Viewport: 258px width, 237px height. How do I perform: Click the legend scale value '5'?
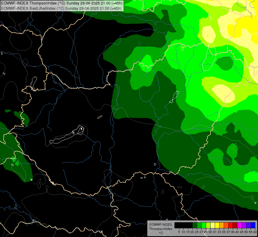click(x=179, y=232)
